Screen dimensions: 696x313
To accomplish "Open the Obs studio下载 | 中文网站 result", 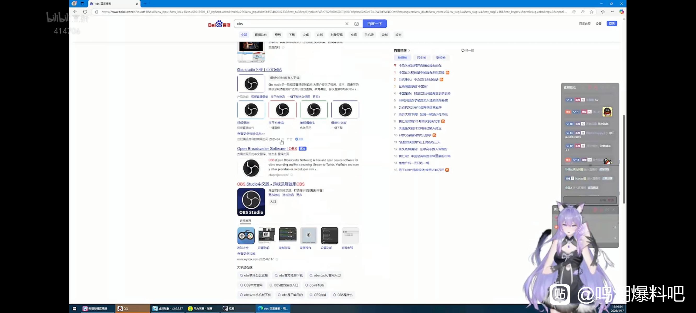I will (x=259, y=70).
